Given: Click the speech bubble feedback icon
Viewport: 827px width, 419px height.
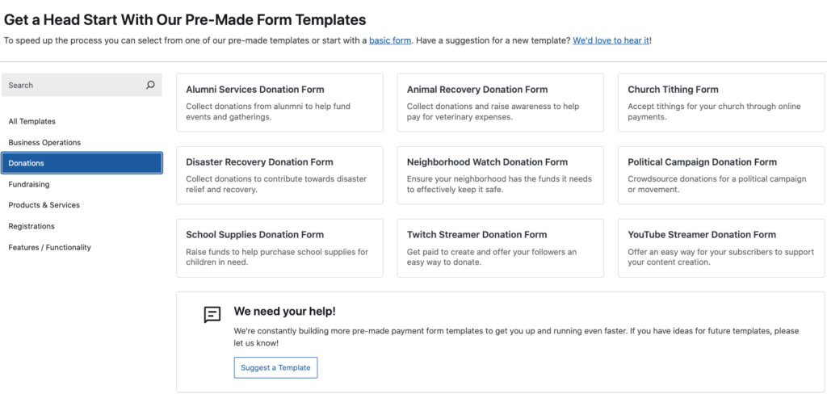Looking at the screenshot, I should pos(212,315).
